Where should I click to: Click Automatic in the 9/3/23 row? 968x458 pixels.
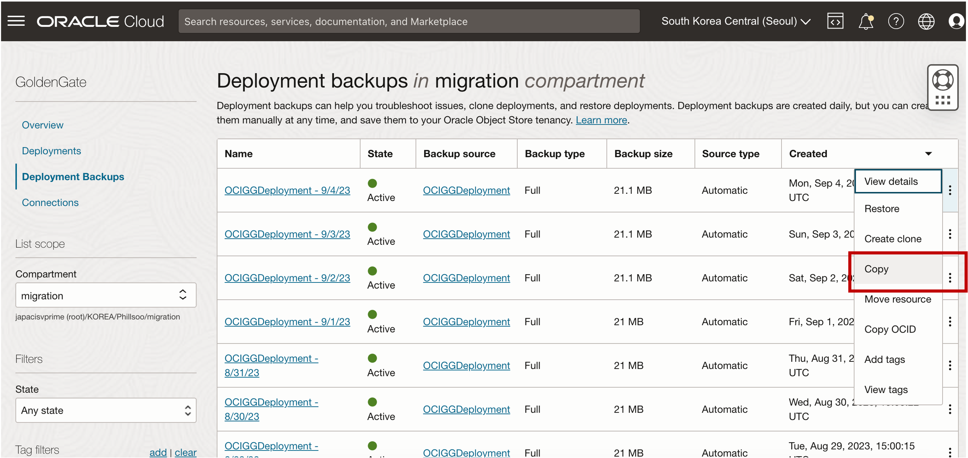pyautogui.click(x=724, y=234)
